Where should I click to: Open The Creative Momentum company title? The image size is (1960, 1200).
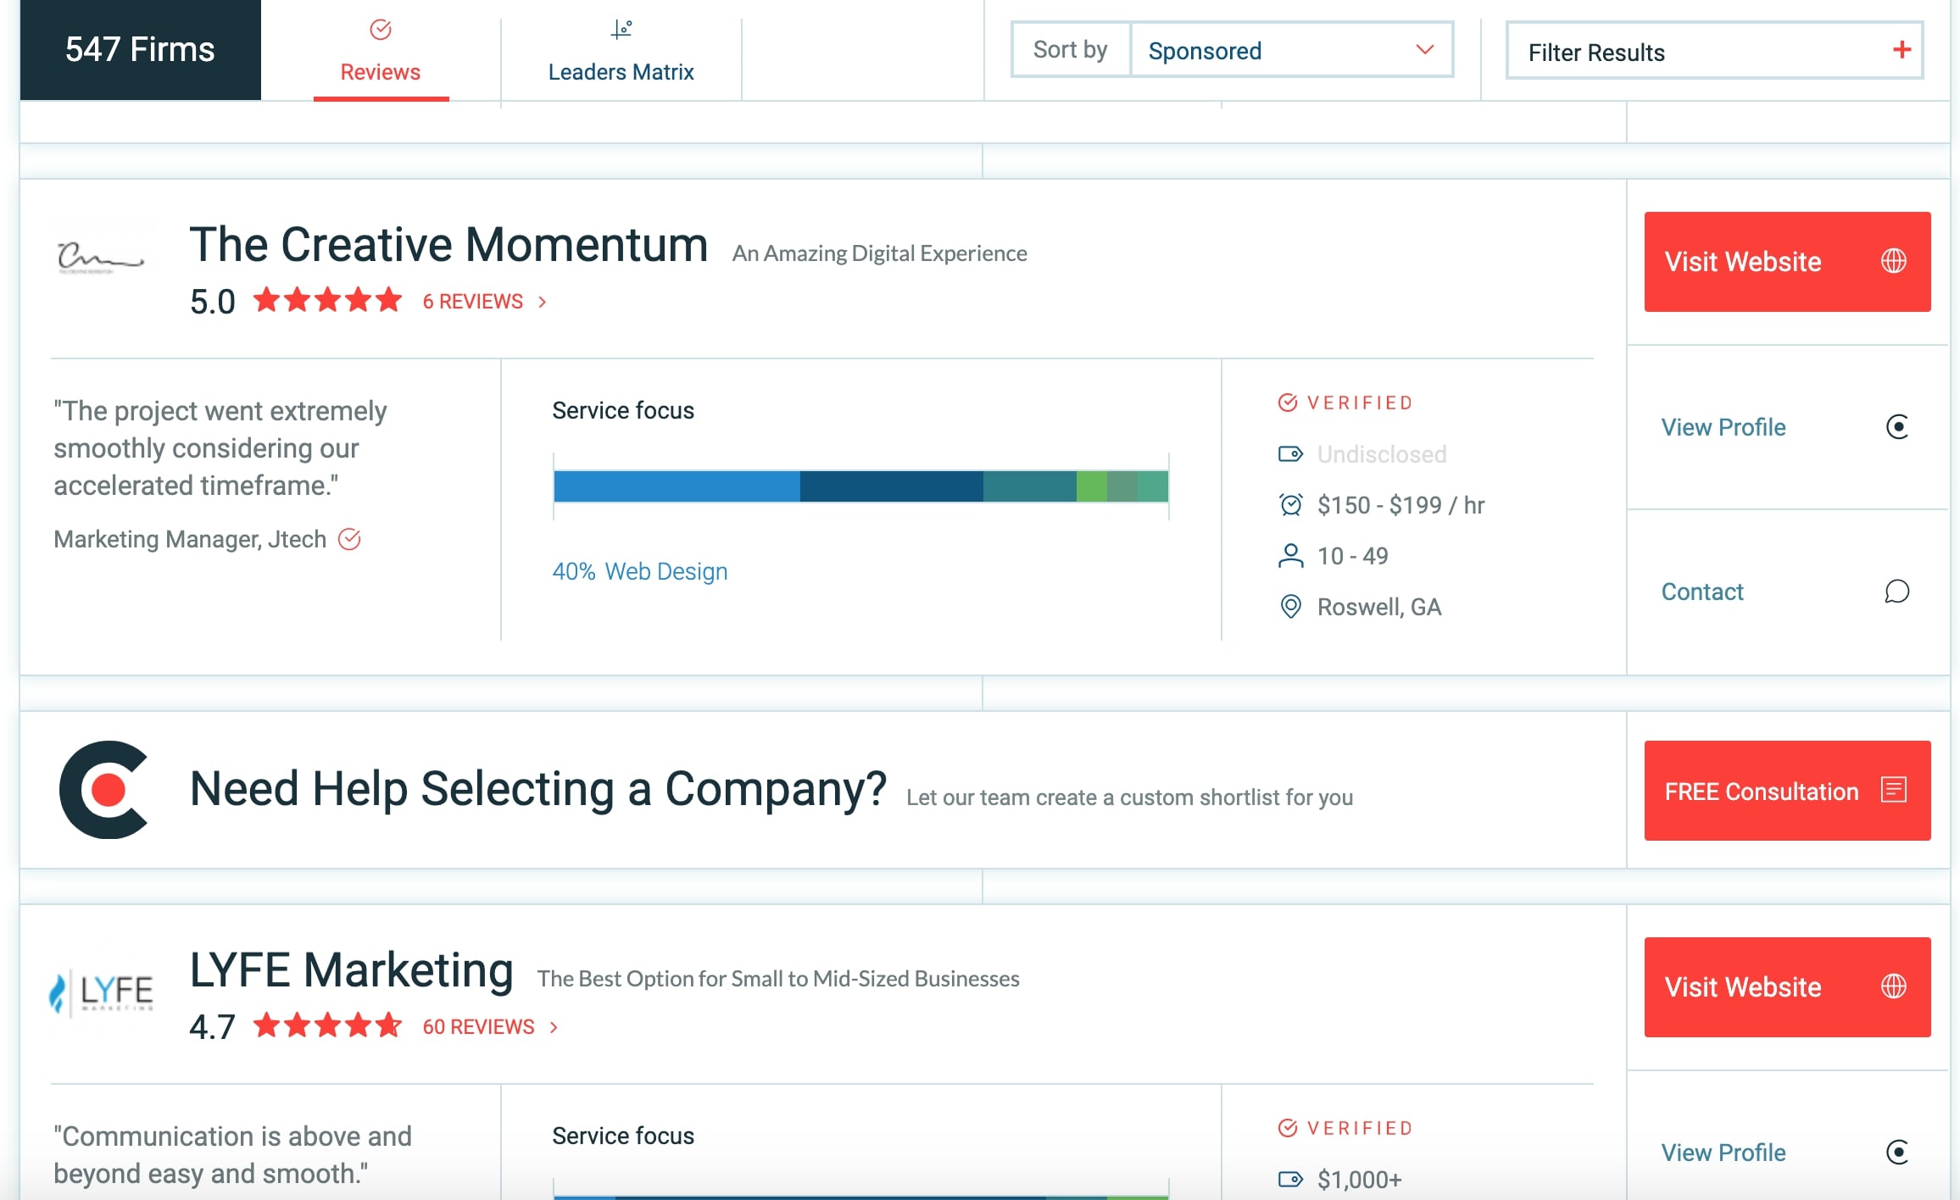[x=448, y=245]
